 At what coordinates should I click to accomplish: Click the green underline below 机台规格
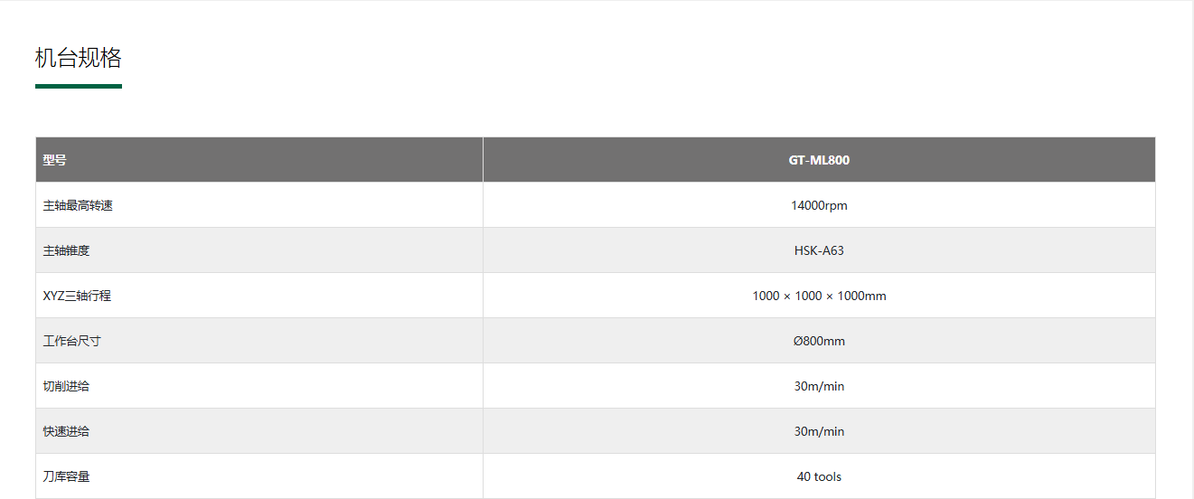point(78,86)
